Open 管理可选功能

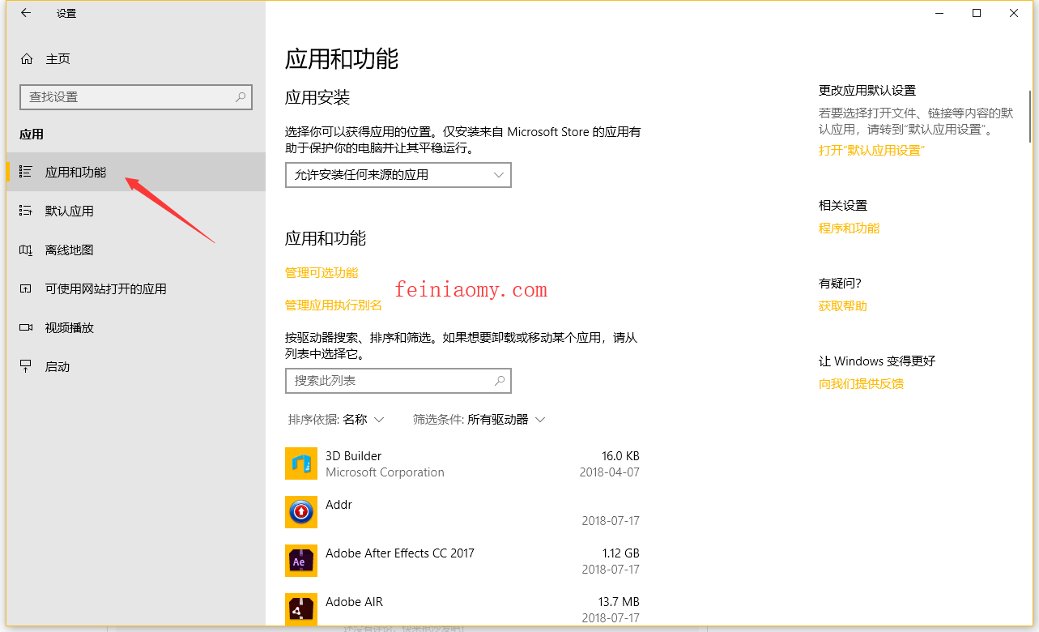(x=321, y=273)
